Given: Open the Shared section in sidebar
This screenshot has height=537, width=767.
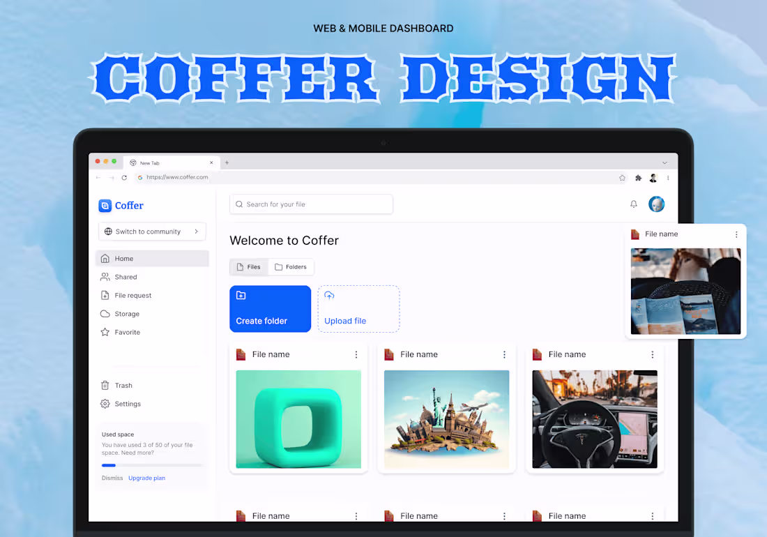Looking at the screenshot, I should [x=124, y=277].
